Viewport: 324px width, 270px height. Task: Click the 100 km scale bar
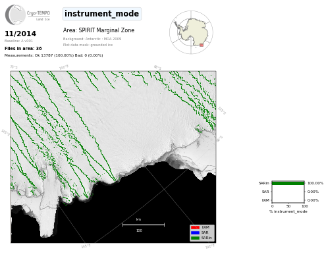pyautogui.click(x=144, y=225)
